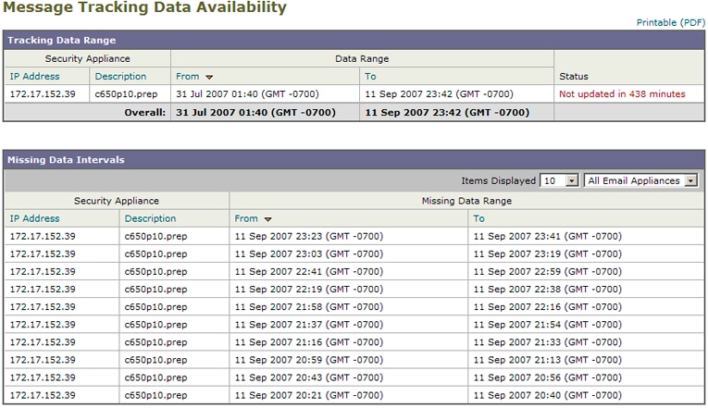The height and width of the screenshot is (408, 708).
Task: Click missing From '11 Sep 2007 20:21'
Action: pos(309,395)
